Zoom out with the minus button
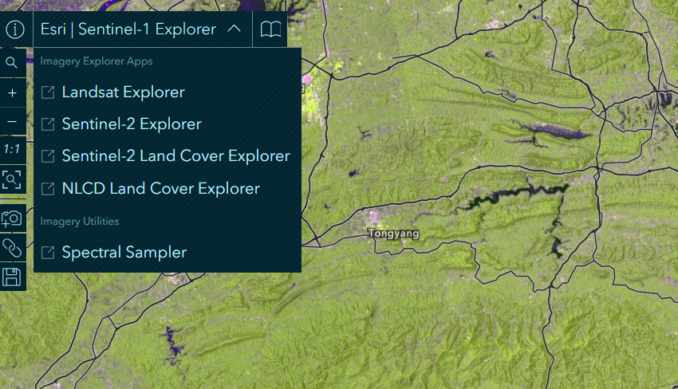This screenshot has height=389, width=678. coord(12,121)
